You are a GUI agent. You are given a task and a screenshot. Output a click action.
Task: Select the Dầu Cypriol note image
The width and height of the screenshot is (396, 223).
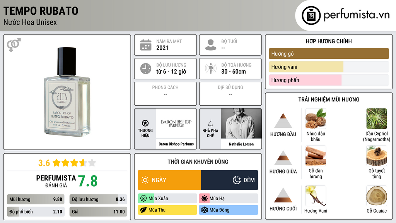pyautogui.click(x=377, y=118)
